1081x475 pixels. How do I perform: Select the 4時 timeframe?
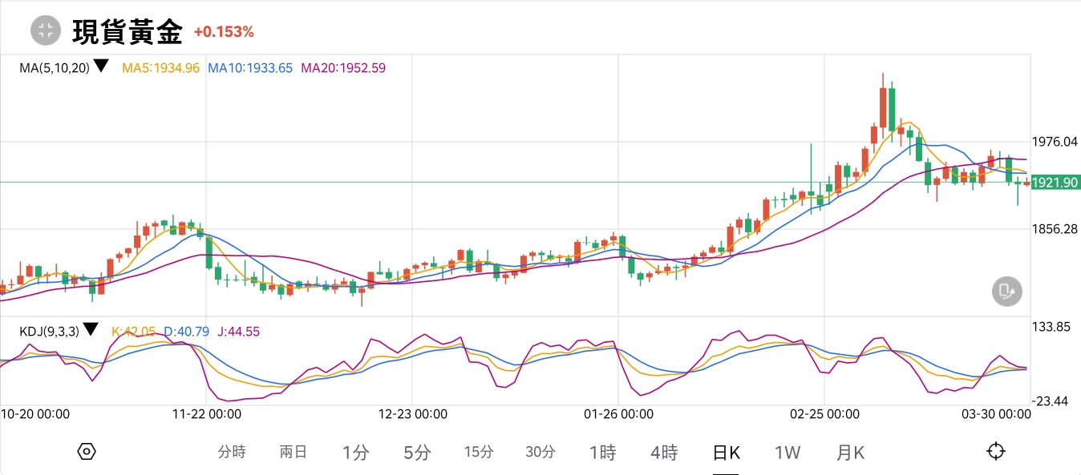click(664, 453)
